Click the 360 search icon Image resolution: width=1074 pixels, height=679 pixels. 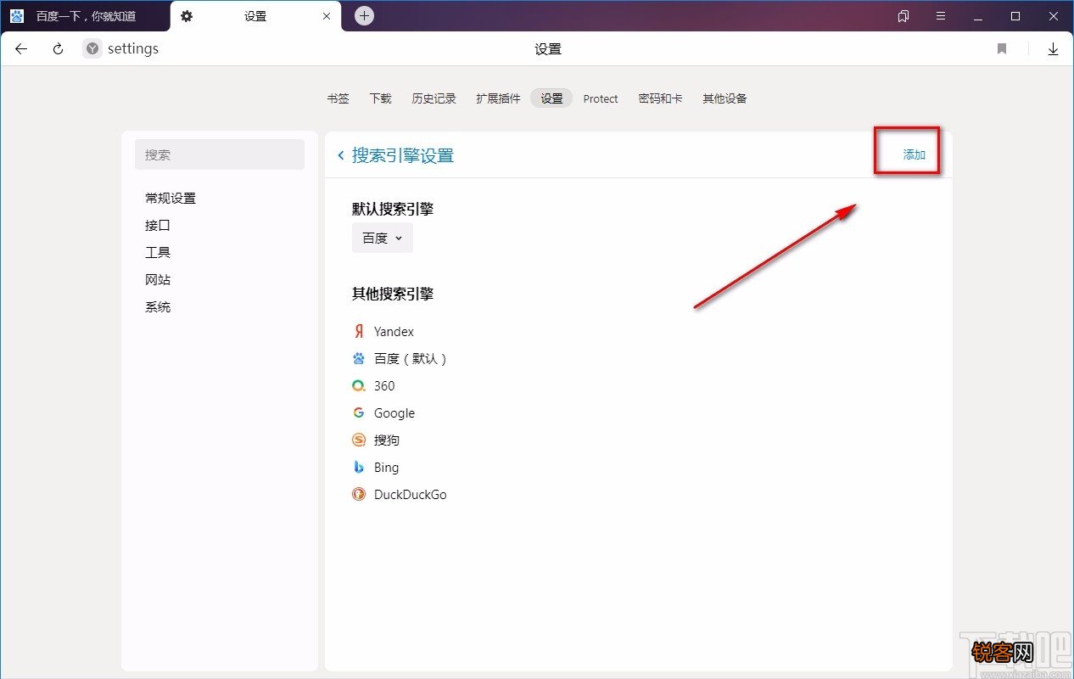coord(359,385)
